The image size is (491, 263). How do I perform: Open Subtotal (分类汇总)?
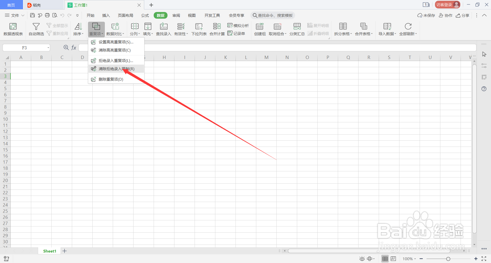pos(297,29)
